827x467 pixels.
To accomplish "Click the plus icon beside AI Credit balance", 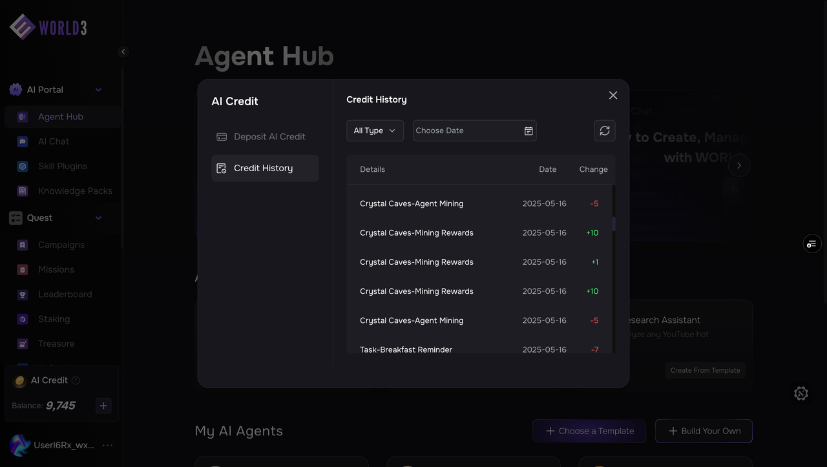I will point(103,406).
